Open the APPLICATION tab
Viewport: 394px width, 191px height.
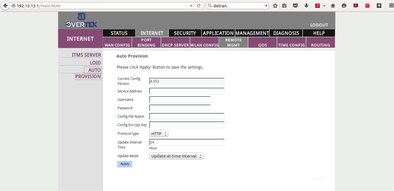tap(218, 33)
